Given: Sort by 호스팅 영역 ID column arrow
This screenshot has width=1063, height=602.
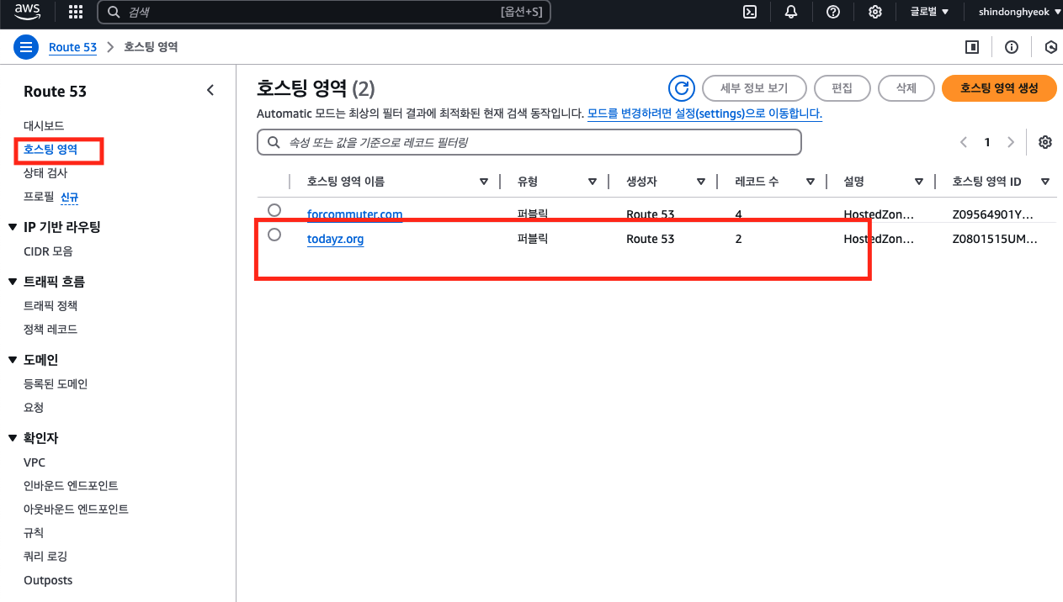Looking at the screenshot, I should [1045, 182].
